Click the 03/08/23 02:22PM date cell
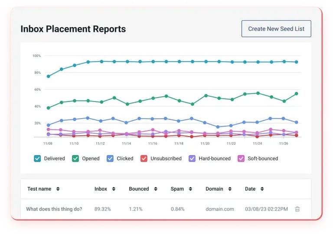 pos(266,209)
